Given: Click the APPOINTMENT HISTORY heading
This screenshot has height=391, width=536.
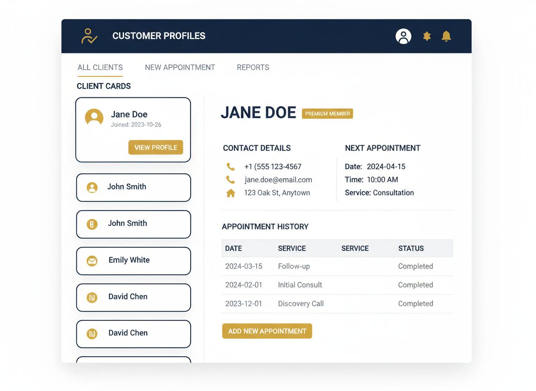Looking at the screenshot, I should [265, 227].
